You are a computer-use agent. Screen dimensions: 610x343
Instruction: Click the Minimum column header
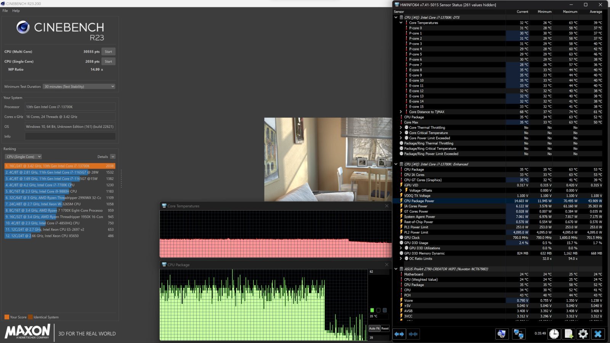pyautogui.click(x=544, y=11)
